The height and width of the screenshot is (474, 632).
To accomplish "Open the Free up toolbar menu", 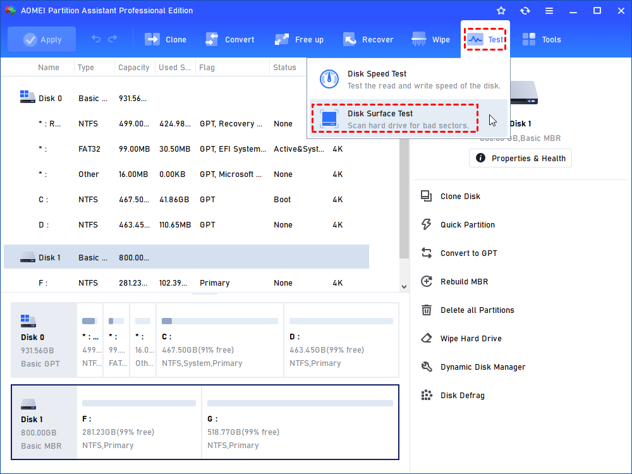I will 299,39.
